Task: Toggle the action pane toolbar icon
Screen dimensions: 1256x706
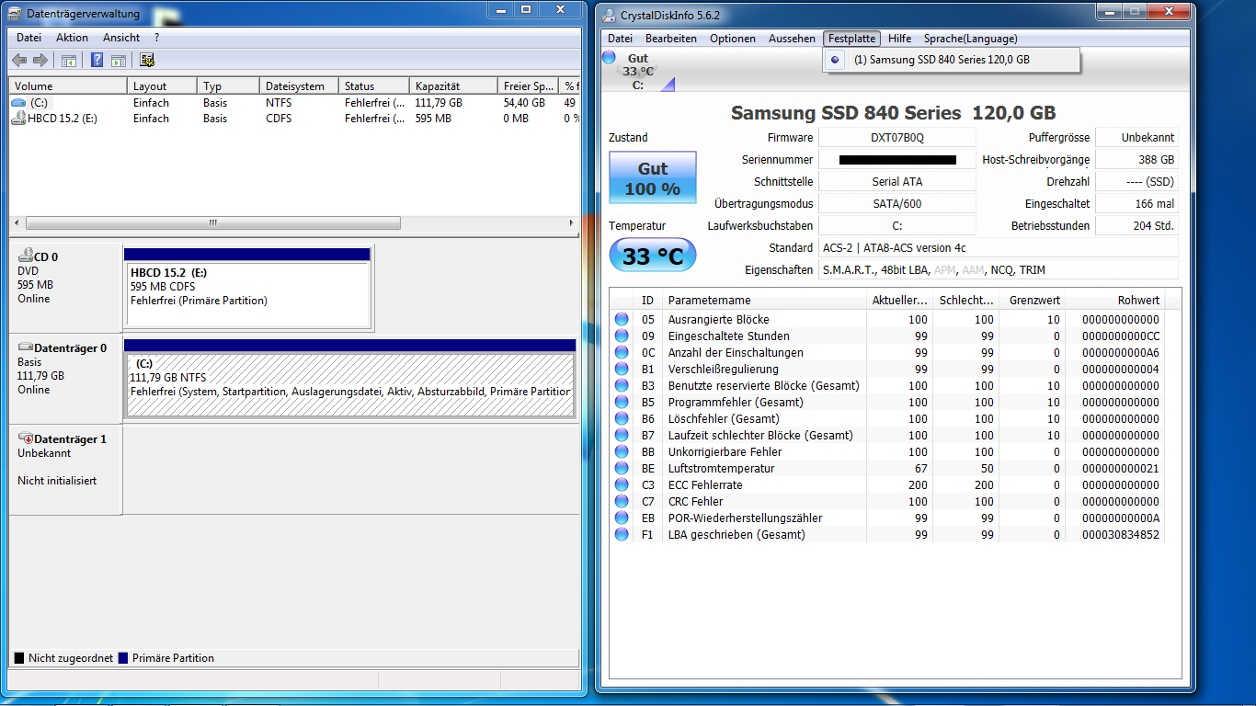Action: [x=119, y=61]
